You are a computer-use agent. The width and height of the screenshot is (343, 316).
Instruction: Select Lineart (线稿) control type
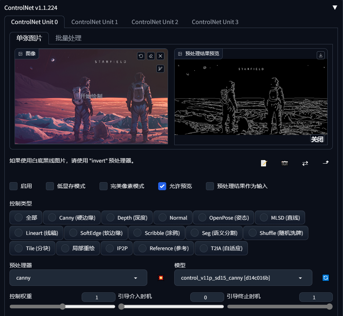click(36, 233)
